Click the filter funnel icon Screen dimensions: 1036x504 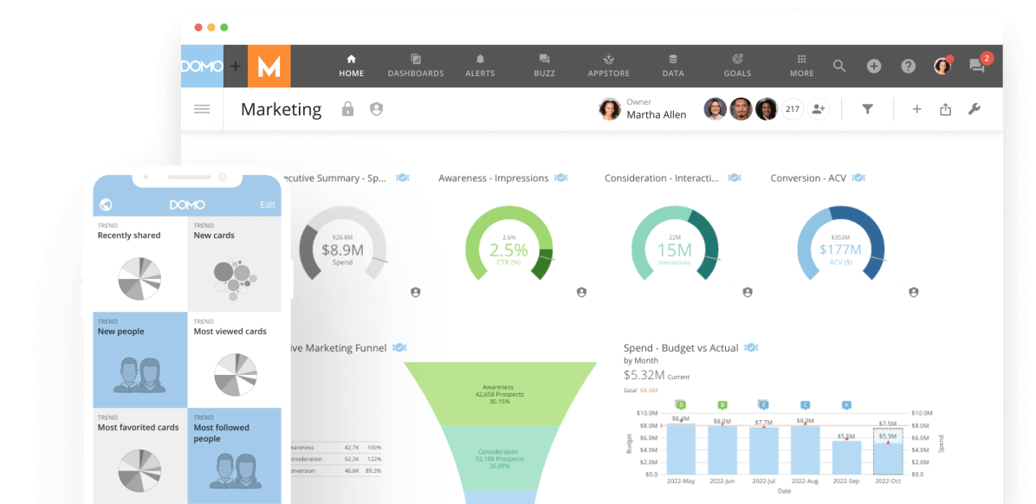point(867,109)
